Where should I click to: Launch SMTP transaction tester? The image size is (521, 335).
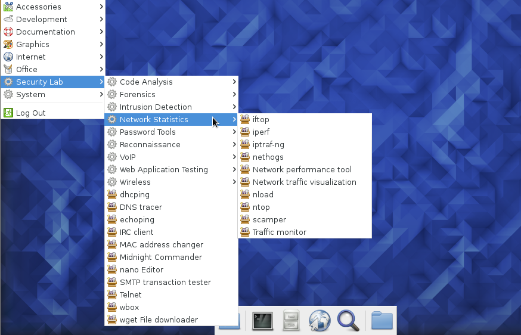172,282
